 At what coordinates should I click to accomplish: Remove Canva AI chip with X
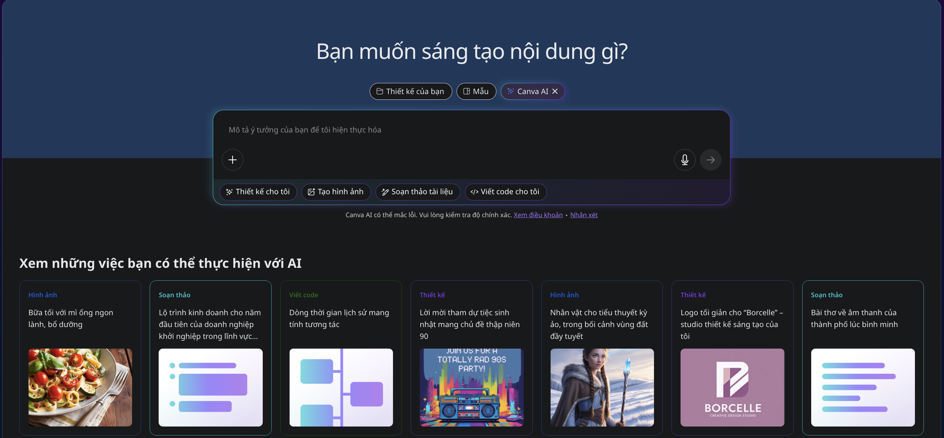pyautogui.click(x=555, y=91)
